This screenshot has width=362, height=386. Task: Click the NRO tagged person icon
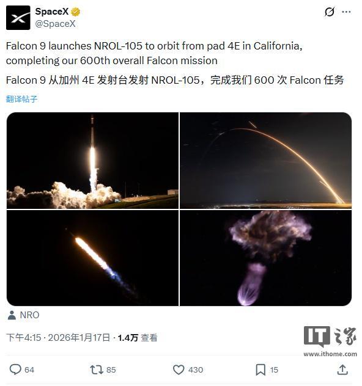(x=12, y=315)
